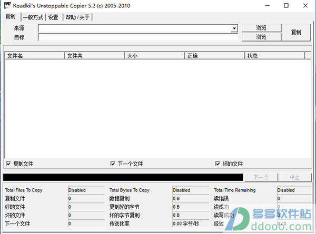Click the 坏的字节复制 value field
316x234 pixels.
pyautogui.click(x=191, y=215)
